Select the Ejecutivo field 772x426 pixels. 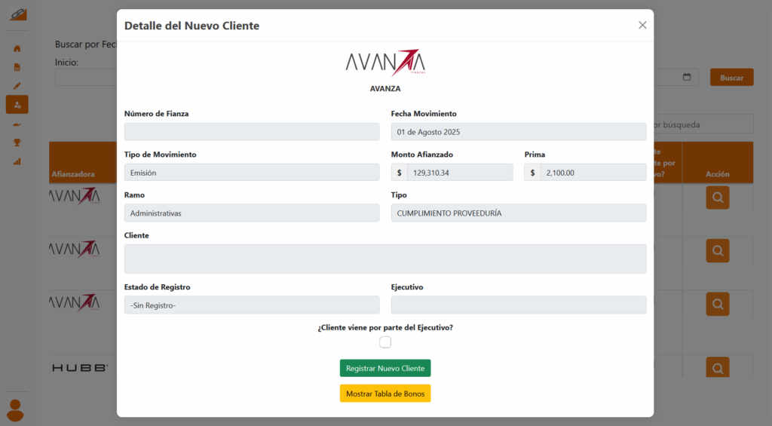(518, 305)
